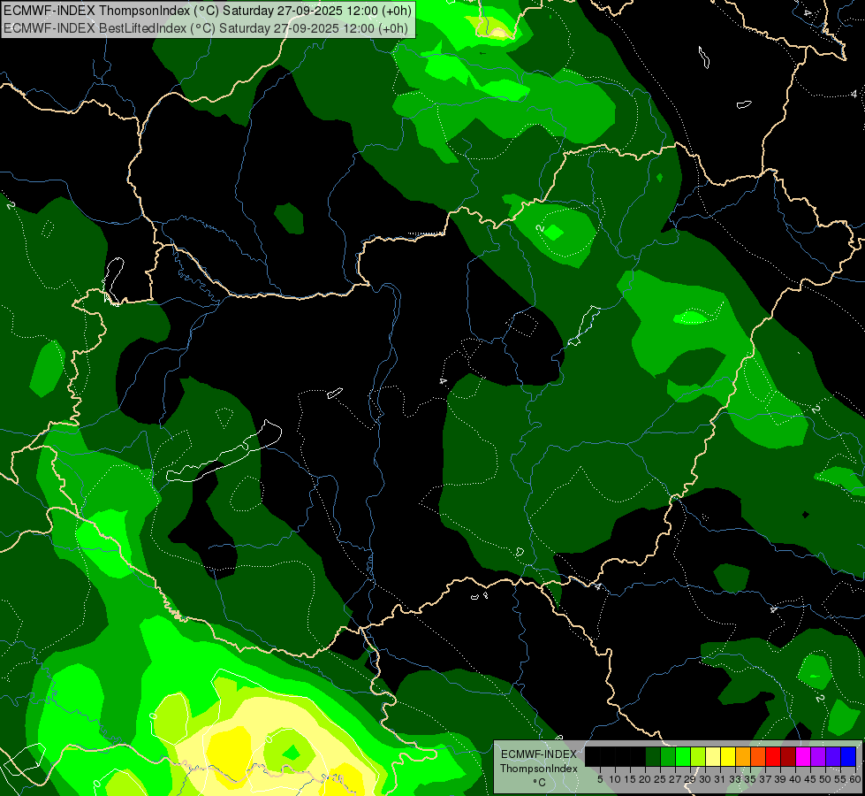
Task: Select the blue legend swatch (55–60)
Action: [848, 756]
